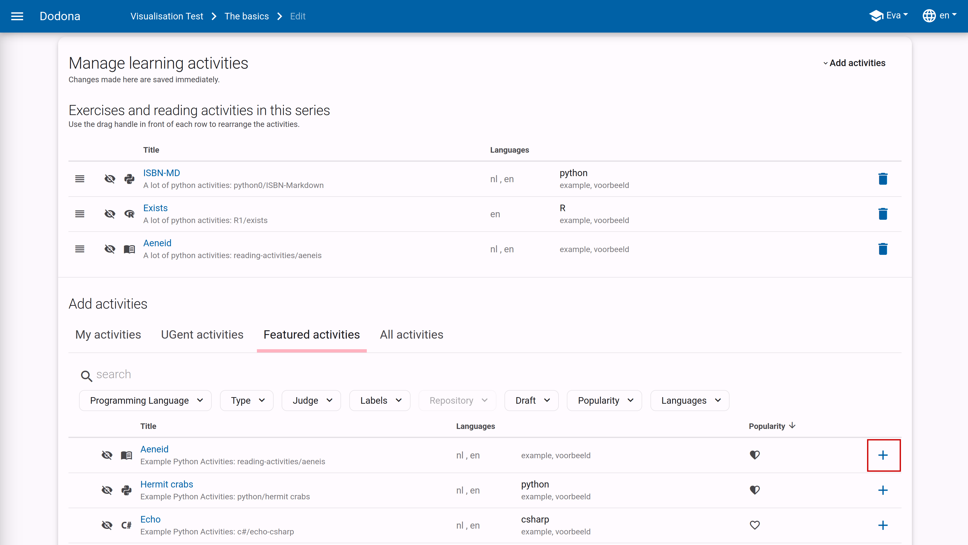The image size is (968, 545).
Task: Click the Python icon in Hermit crabs row
Action: pos(126,490)
